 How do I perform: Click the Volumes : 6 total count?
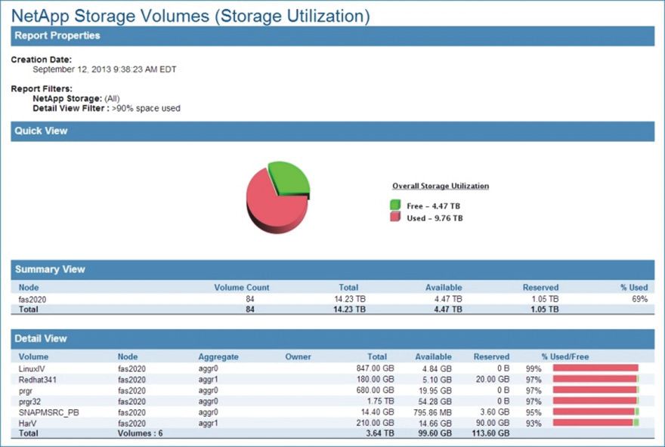[140, 433]
